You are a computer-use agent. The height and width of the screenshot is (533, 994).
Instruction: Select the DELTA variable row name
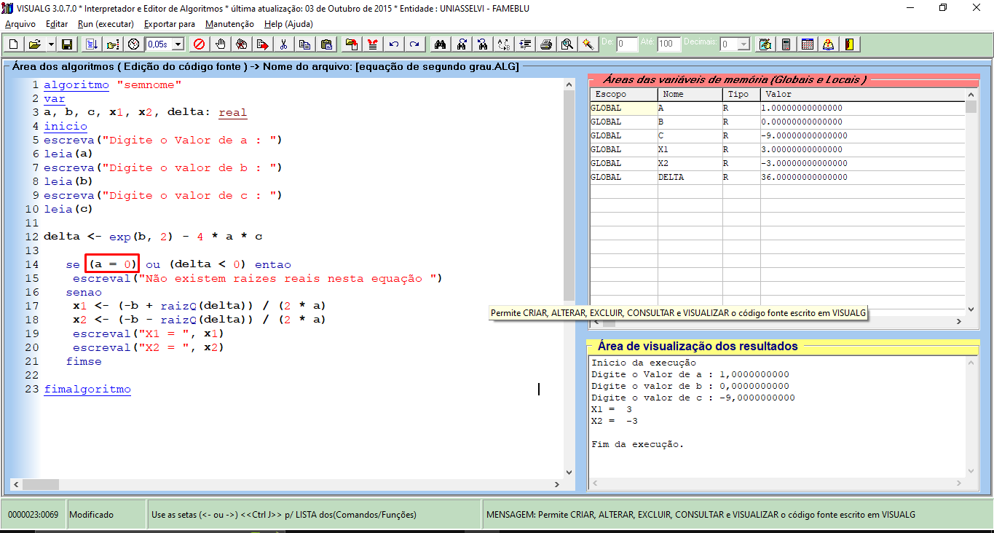click(x=690, y=177)
